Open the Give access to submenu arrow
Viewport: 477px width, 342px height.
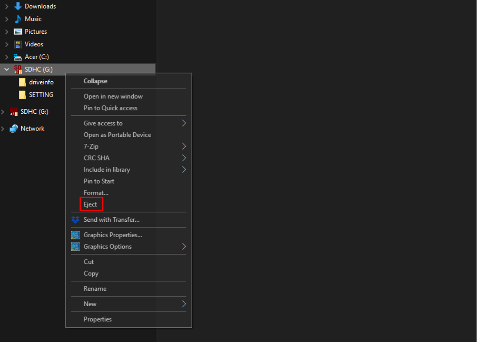click(184, 123)
